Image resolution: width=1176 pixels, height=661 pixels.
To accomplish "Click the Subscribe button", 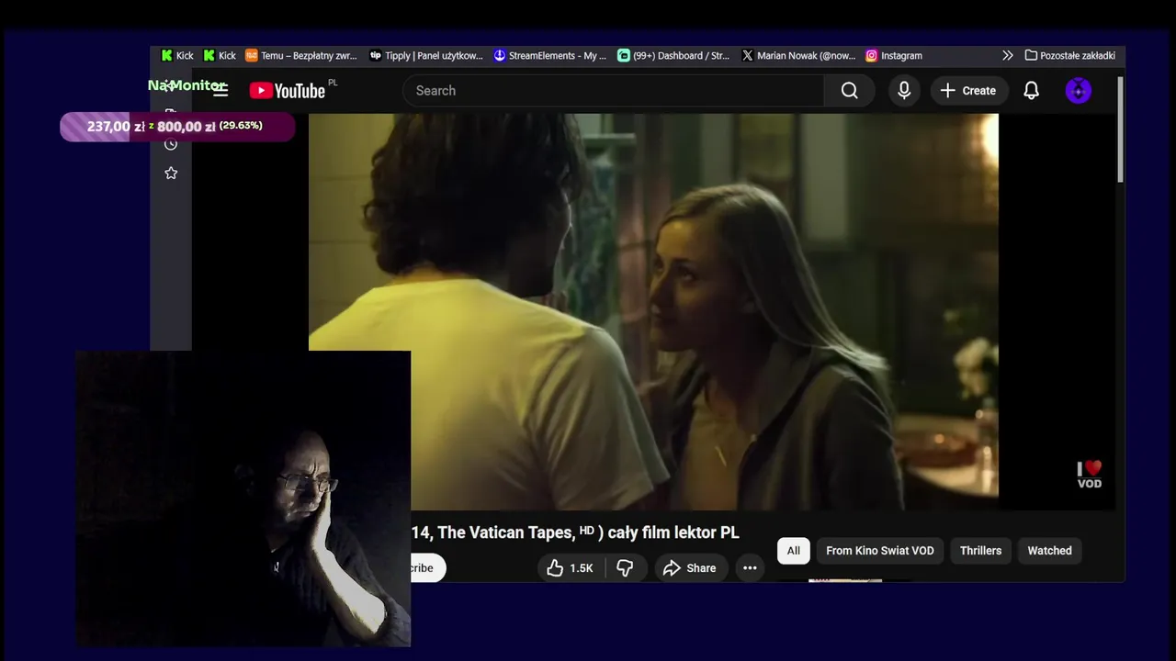I will point(427,568).
